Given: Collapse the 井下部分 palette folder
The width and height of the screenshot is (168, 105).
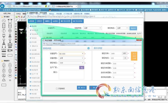Looking at the screenshot, I should coord(2,17).
